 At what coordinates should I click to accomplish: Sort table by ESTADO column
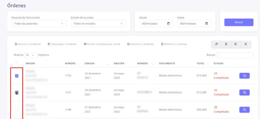tap(218, 64)
